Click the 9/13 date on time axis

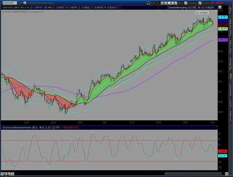click(x=132, y=123)
